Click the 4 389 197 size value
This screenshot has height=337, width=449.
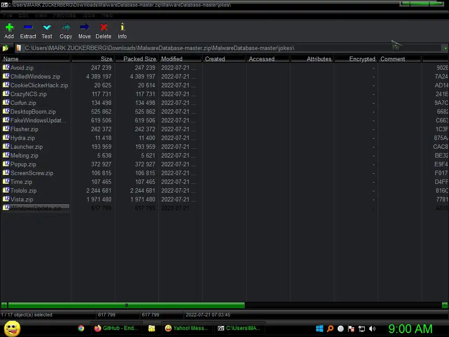[x=99, y=76]
